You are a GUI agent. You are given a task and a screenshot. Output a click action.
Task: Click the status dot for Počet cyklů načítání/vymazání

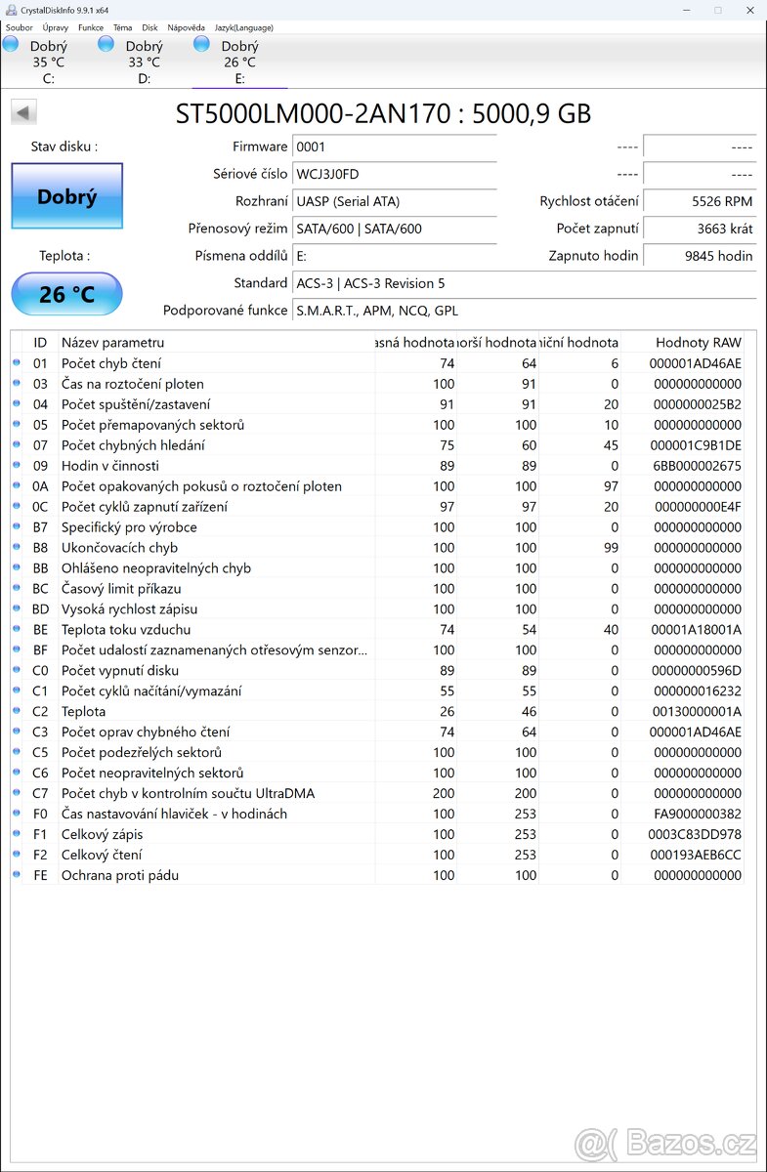click(x=16, y=691)
